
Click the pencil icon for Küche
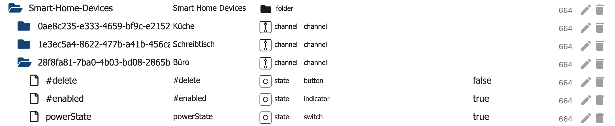[586, 28]
